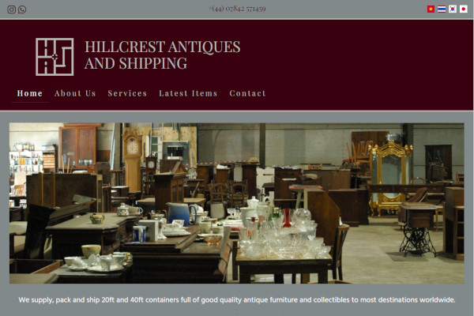Image resolution: width=474 pixels, height=316 pixels.
Task: Click the HAS square logo emblem
Action: [x=55, y=57]
